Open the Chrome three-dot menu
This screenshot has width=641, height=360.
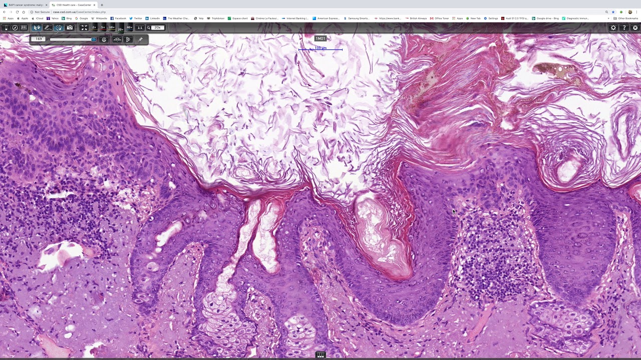636,12
